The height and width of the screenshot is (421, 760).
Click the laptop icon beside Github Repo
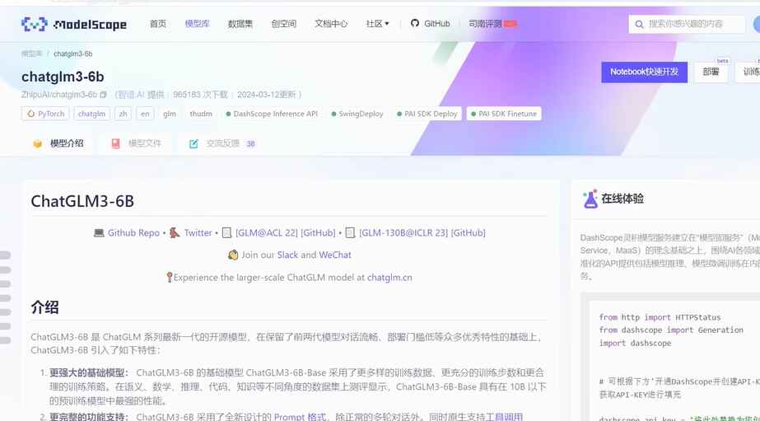coord(99,233)
